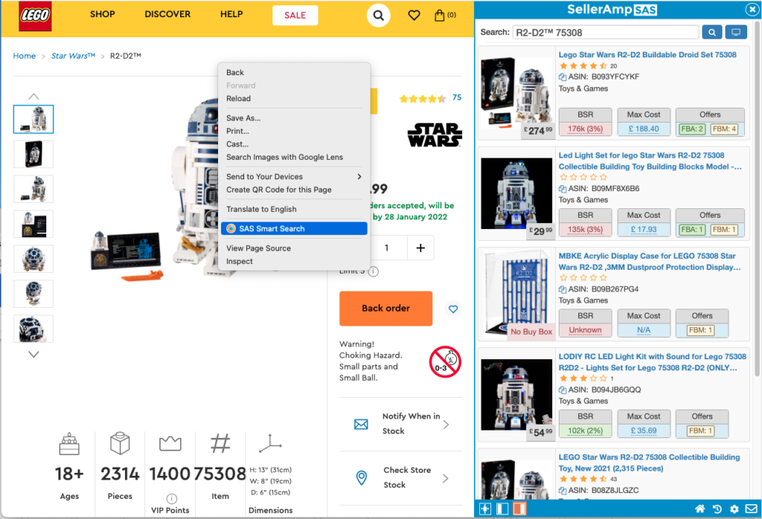Open SAS settings gear
Viewport: 762px width, 519px height.
click(x=734, y=509)
